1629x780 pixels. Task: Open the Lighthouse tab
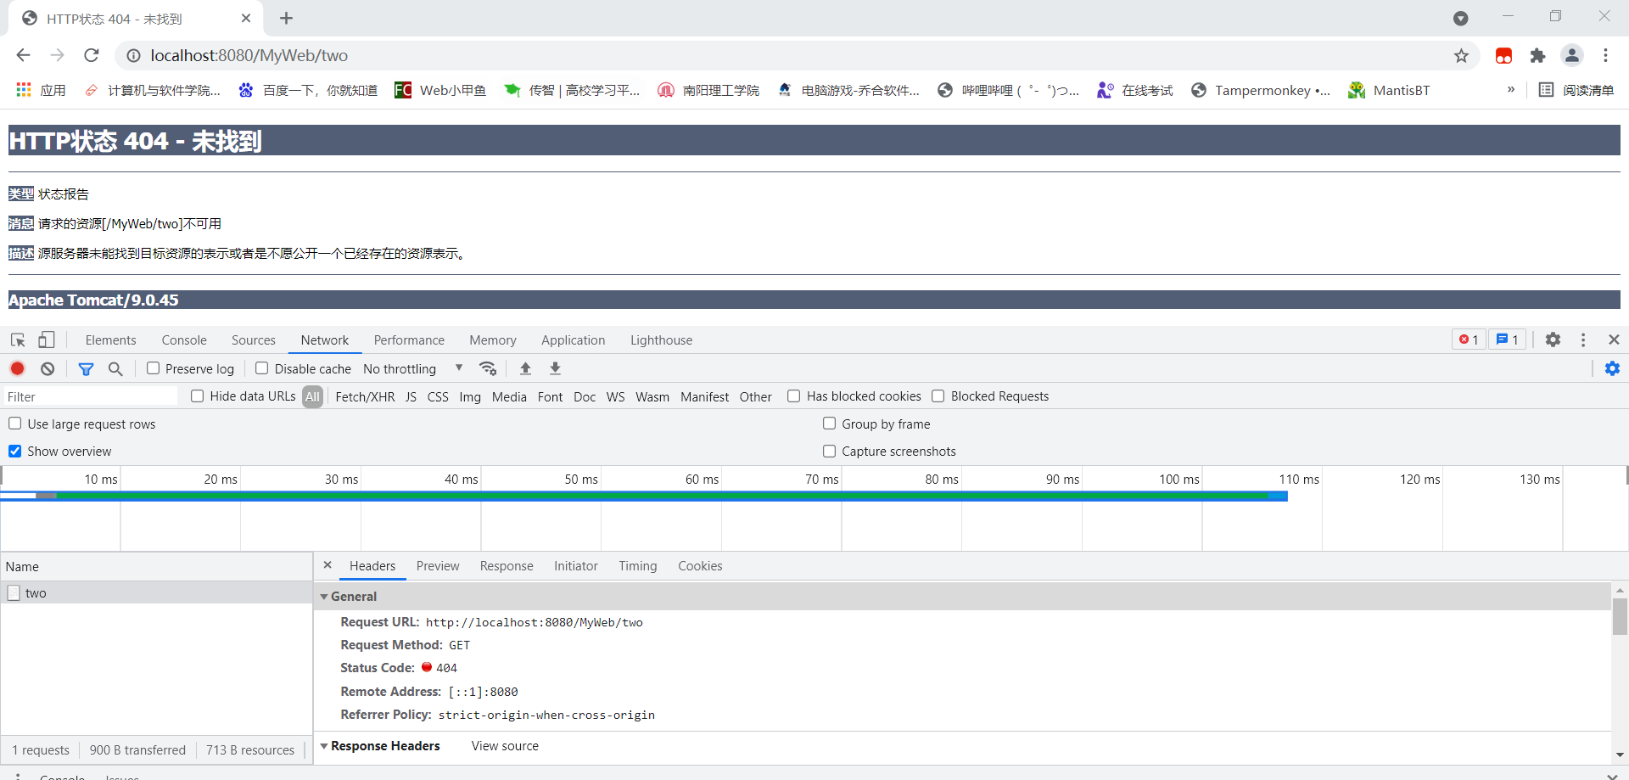pyautogui.click(x=661, y=339)
